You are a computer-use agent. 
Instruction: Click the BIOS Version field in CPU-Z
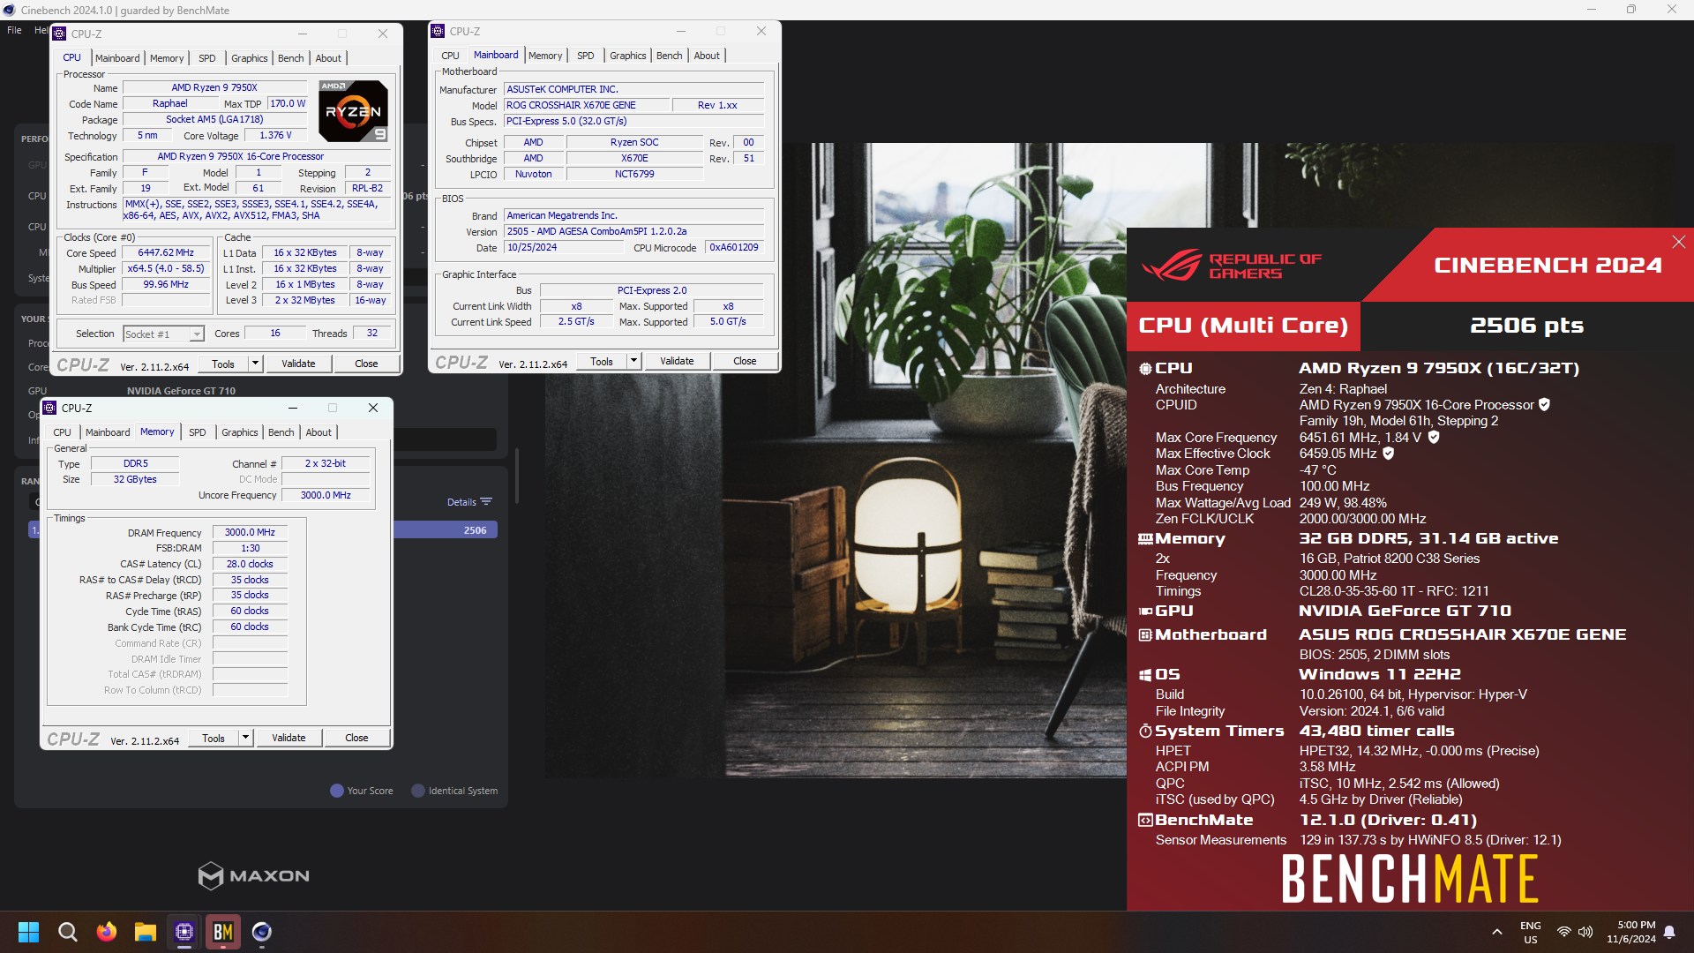(x=633, y=232)
